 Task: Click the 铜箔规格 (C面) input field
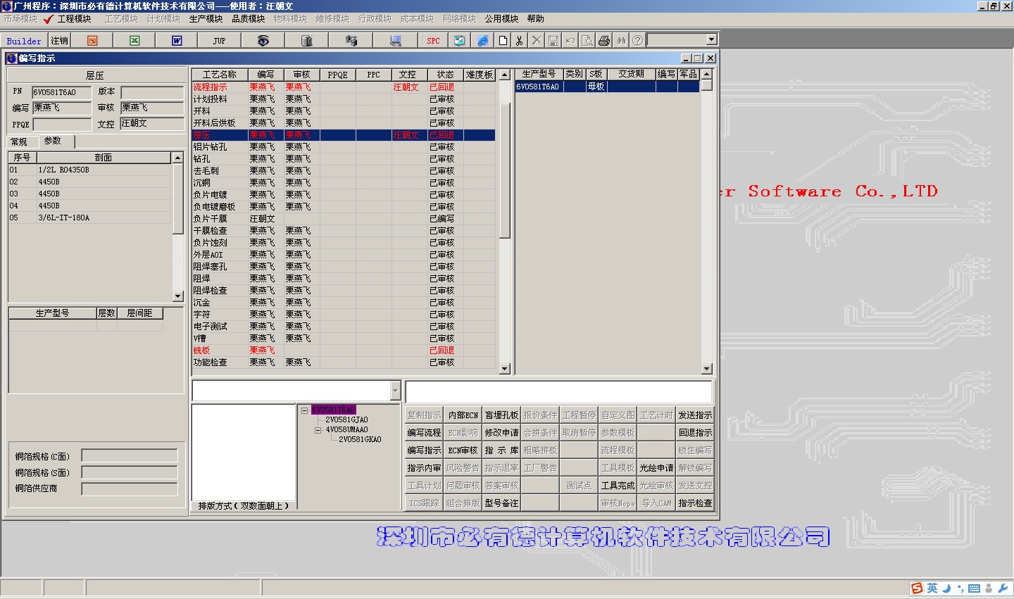pos(130,456)
